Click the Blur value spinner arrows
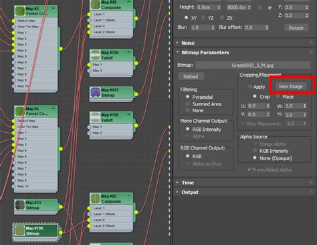The image size is (317, 245). tap(213, 27)
